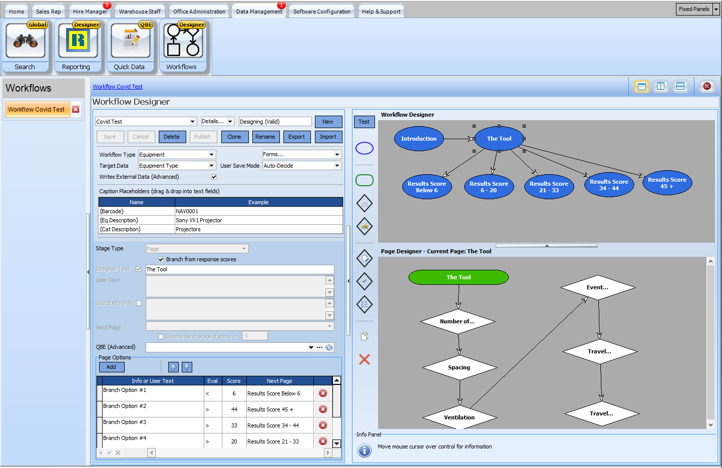Toggle Writes External Data checkbox
This screenshot has height=468, width=722.
(214, 177)
